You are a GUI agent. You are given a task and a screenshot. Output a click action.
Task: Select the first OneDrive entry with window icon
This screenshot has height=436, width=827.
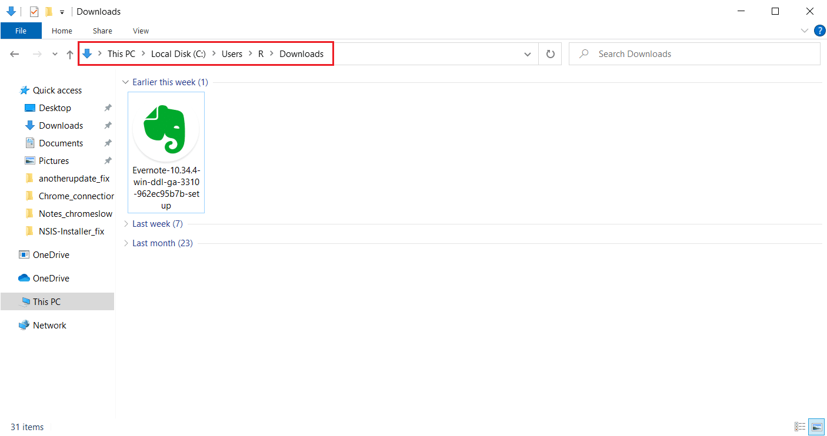coord(51,255)
